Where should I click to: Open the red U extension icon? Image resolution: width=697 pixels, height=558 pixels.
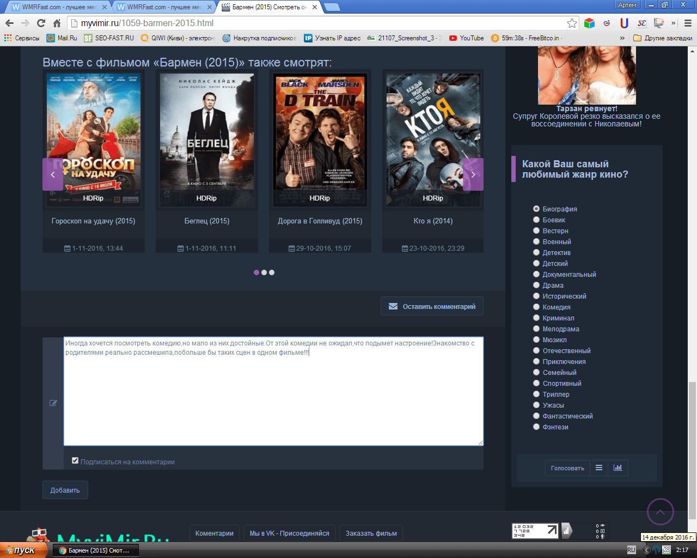pos(624,23)
